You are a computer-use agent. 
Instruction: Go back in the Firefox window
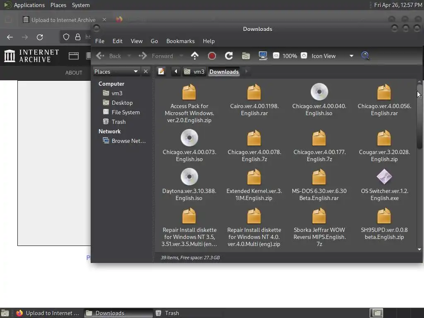point(10,37)
